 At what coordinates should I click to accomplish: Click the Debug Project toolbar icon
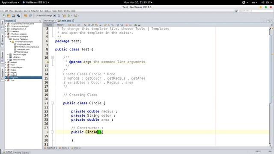[75, 16]
